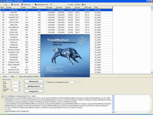Click formula box scroll-up arrow
This screenshot has height=115, width=153.
[x=113, y=96]
